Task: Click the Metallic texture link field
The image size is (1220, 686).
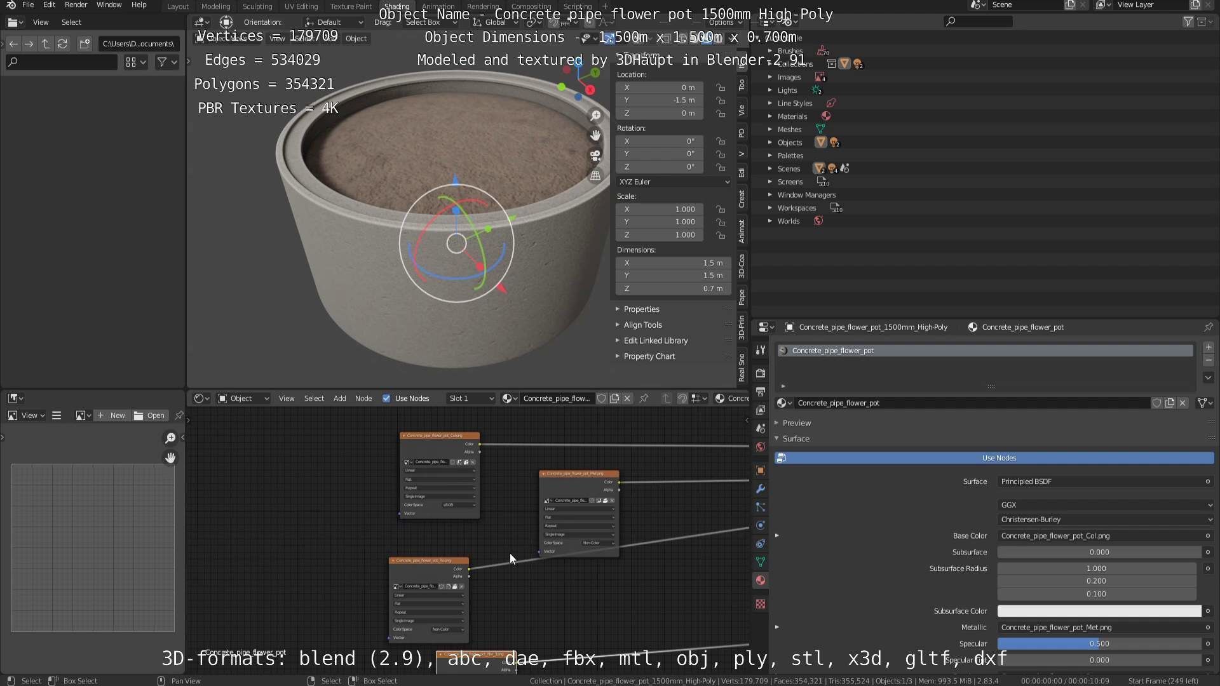Action: (x=1100, y=628)
